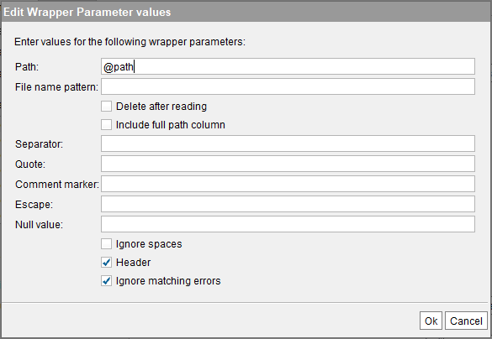Click the Ignore matching errors label
This screenshot has width=492, height=339.
click(x=168, y=281)
